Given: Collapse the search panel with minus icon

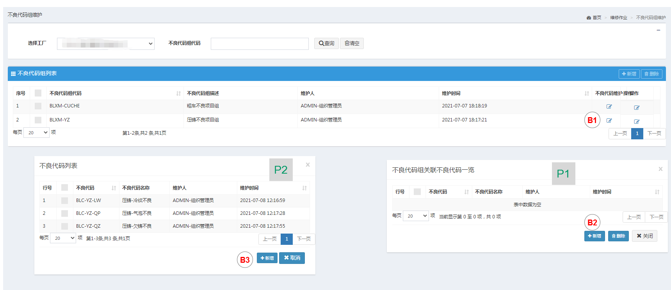Looking at the screenshot, I should pos(659,30).
